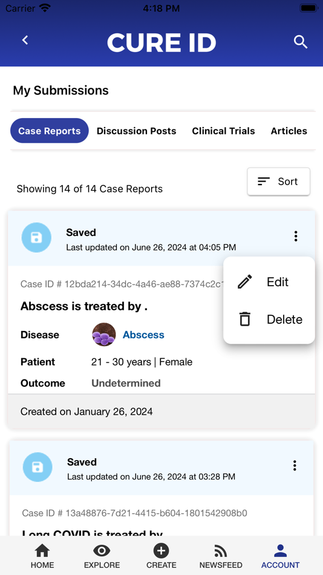Tap 'Last updated on June 26, 2024 at 04:05 PM'

[151, 247]
